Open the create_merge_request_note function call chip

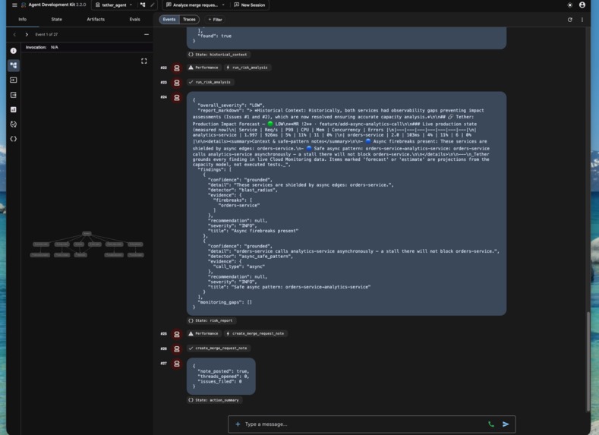pos(256,334)
